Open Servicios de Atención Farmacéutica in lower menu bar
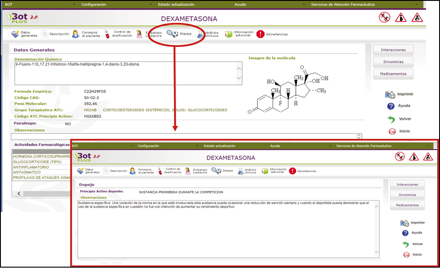This screenshot has width=440, height=268. tap(363, 146)
